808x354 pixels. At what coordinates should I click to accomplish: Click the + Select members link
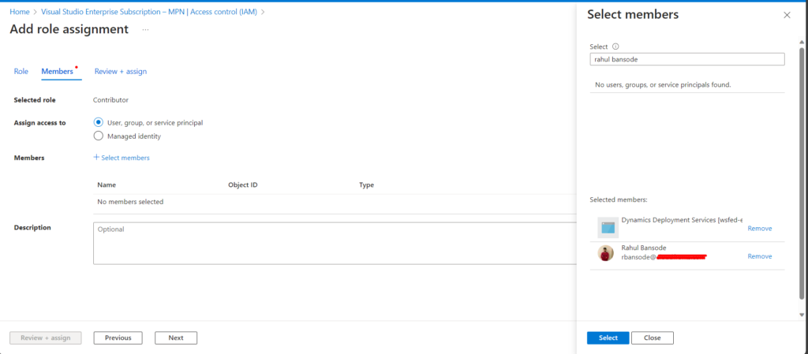click(122, 158)
